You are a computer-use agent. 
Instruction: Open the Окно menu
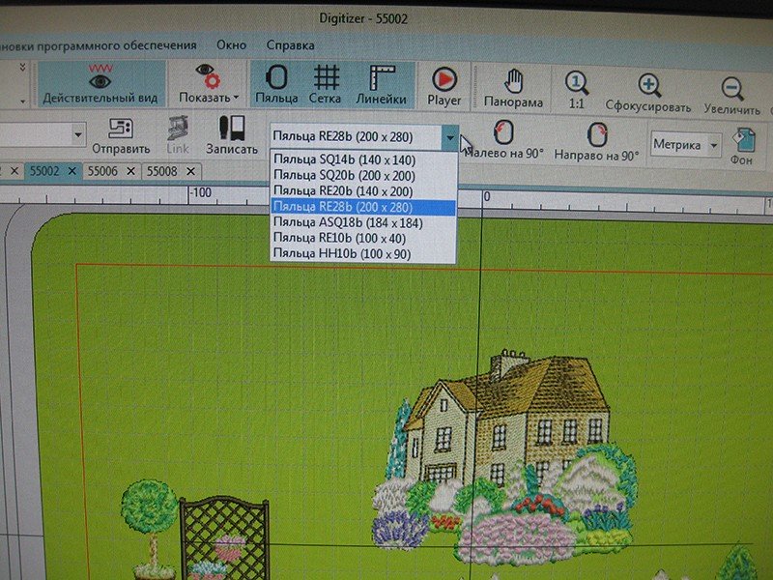tap(231, 44)
